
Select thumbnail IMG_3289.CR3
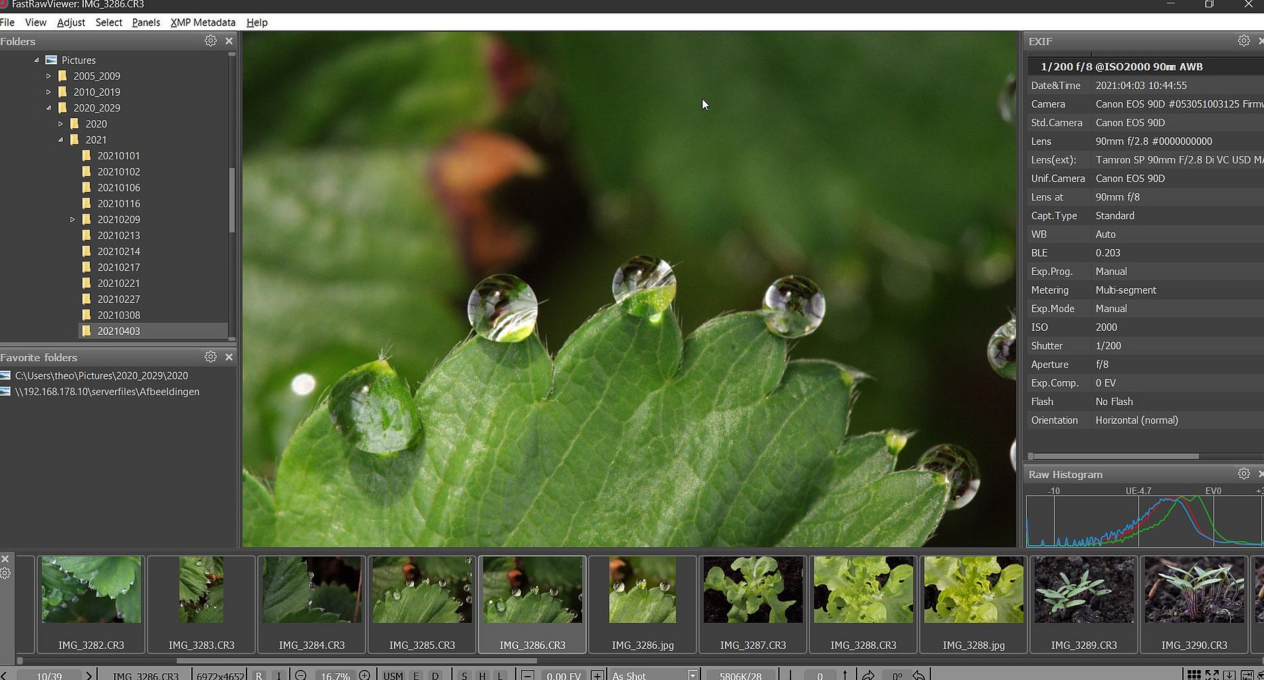coord(1084,601)
